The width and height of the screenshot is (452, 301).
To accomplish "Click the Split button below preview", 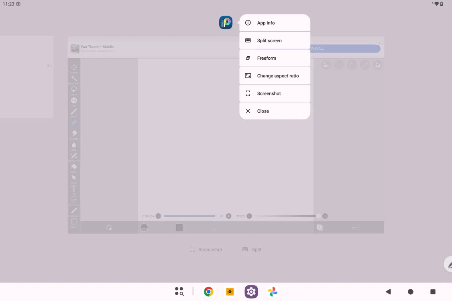I will [252, 249].
